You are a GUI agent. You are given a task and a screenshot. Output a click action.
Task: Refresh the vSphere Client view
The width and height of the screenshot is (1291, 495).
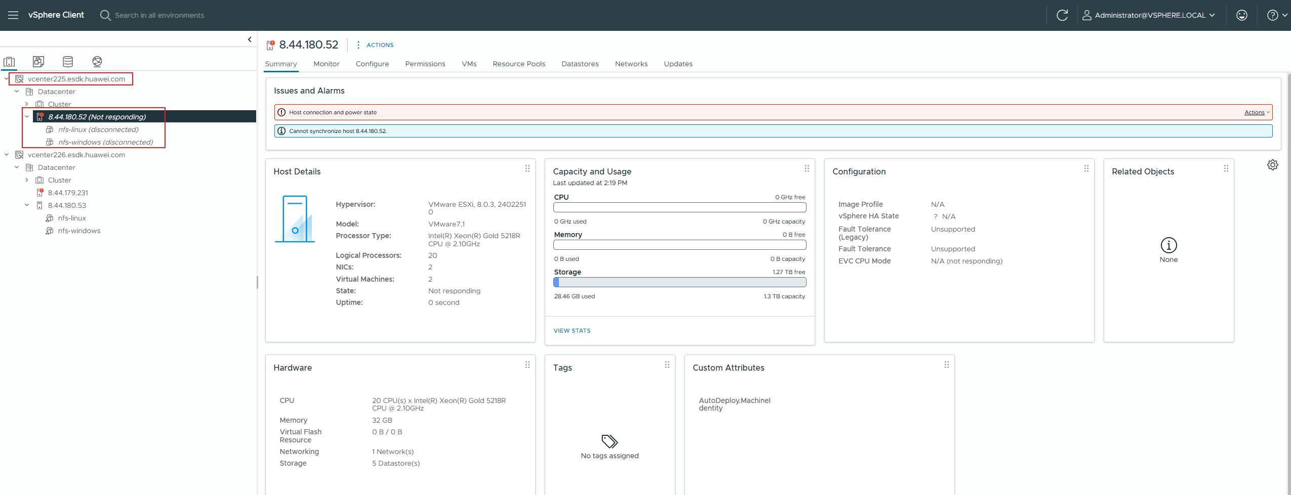tap(1062, 15)
